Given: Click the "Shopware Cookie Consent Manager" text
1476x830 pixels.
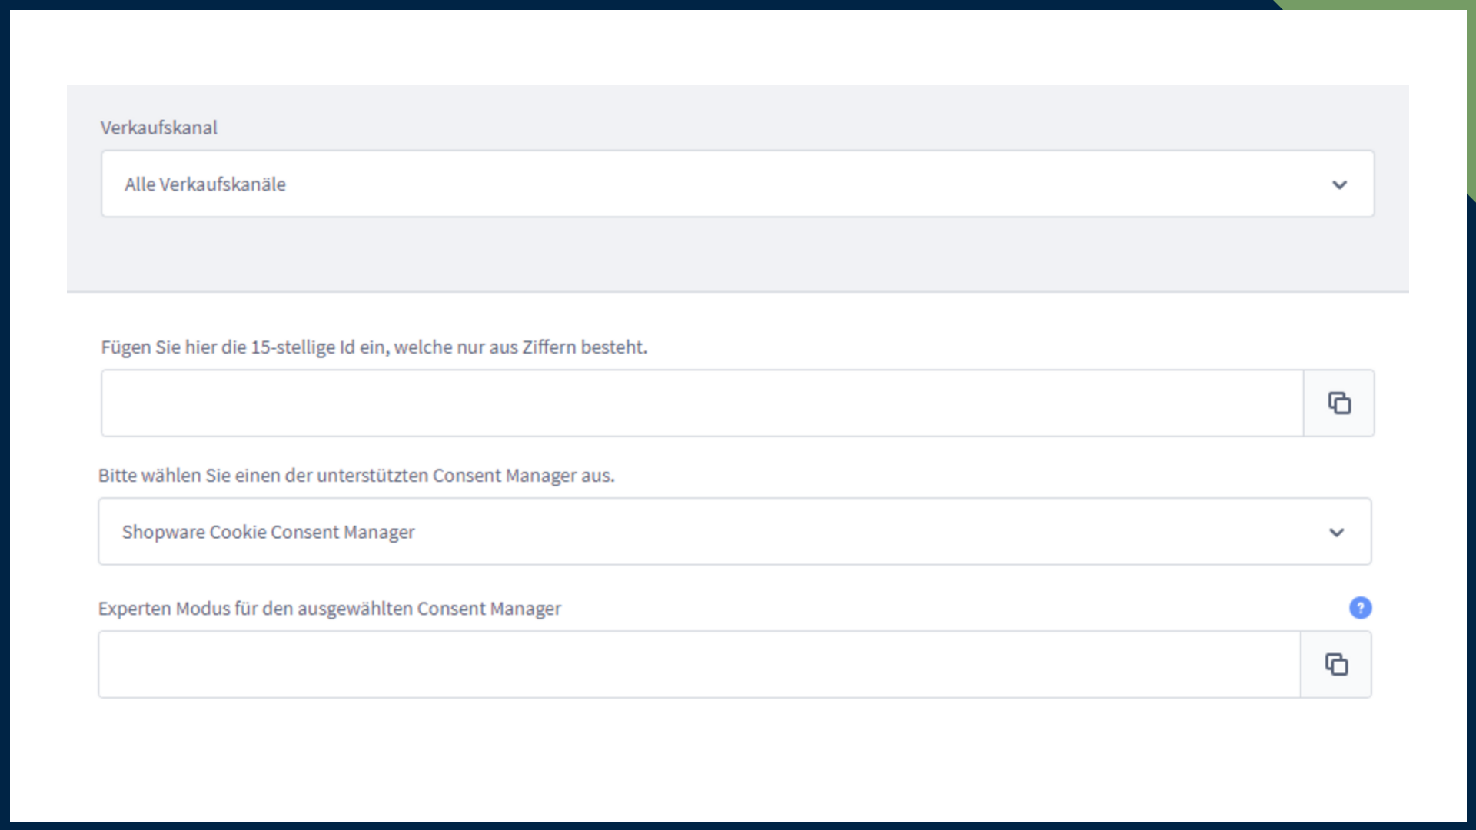Looking at the screenshot, I should coord(268,532).
